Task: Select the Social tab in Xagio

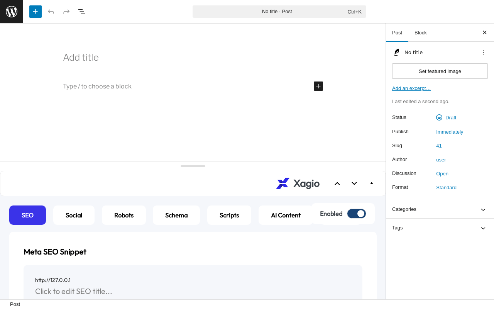Action: point(74,215)
